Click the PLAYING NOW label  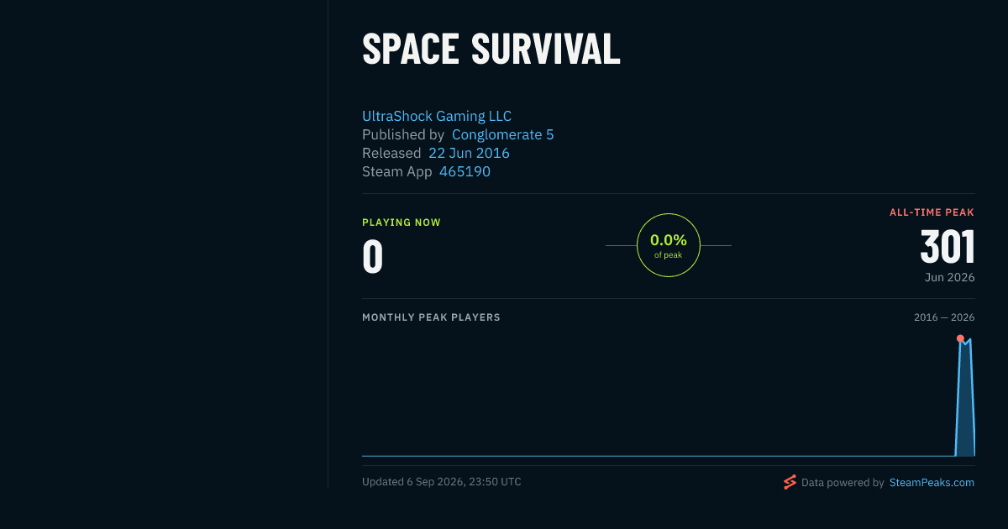click(x=402, y=223)
